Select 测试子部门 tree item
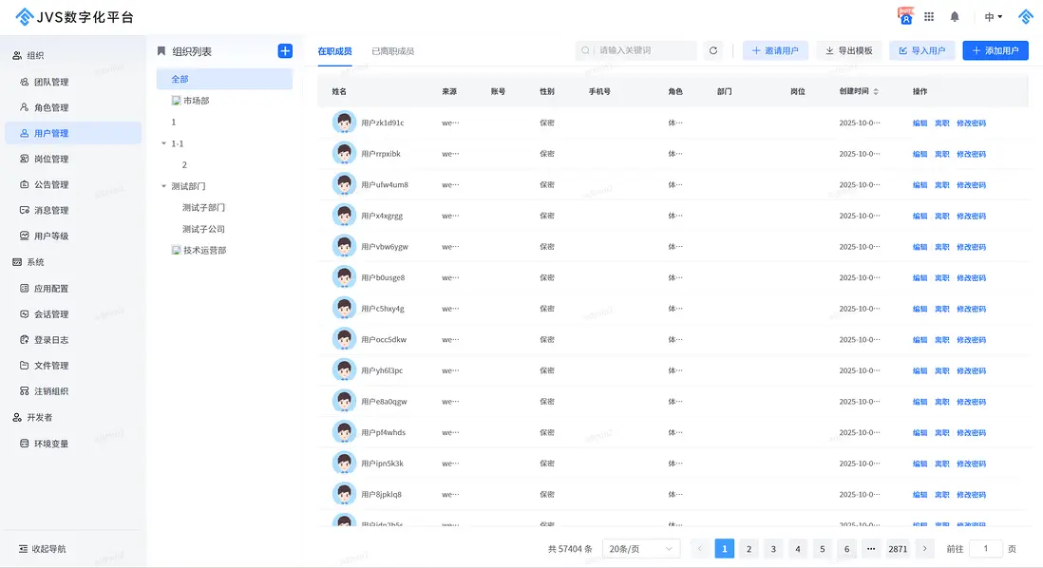 point(203,207)
